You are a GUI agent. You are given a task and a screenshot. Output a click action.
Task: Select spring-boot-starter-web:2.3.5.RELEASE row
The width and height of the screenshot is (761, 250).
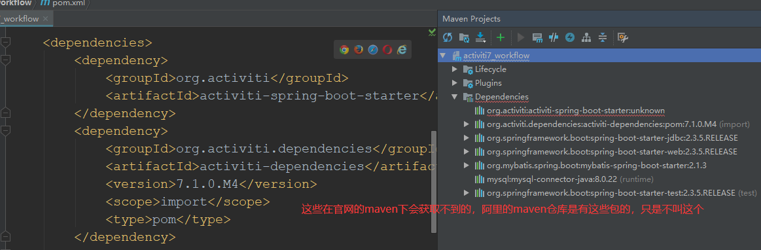(612, 151)
